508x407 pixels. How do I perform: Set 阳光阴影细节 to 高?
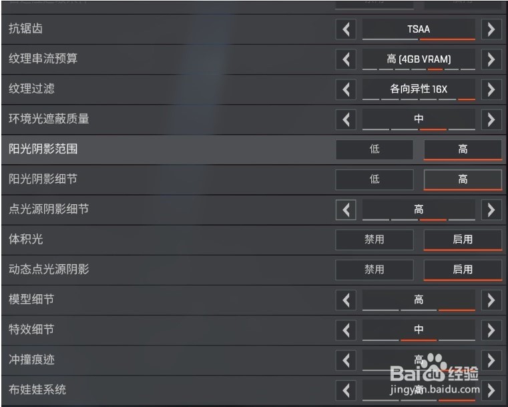point(463,179)
